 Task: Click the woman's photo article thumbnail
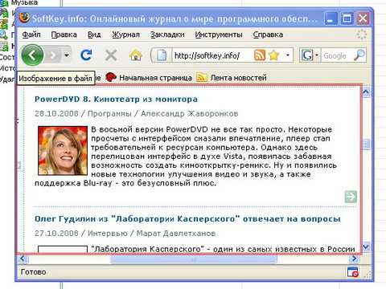(x=63, y=151)
